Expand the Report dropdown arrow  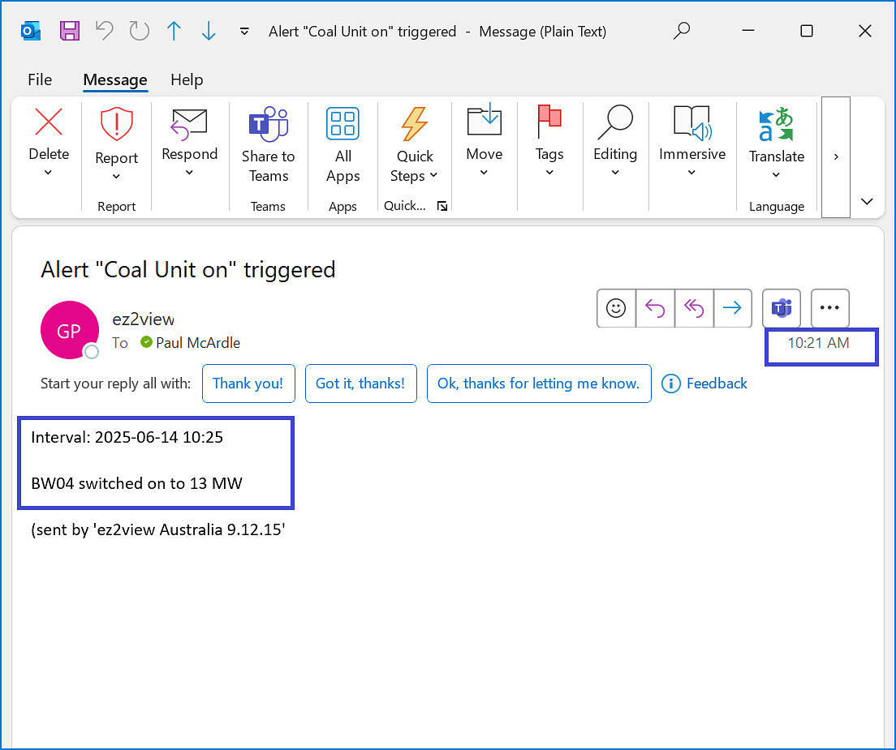117,177
